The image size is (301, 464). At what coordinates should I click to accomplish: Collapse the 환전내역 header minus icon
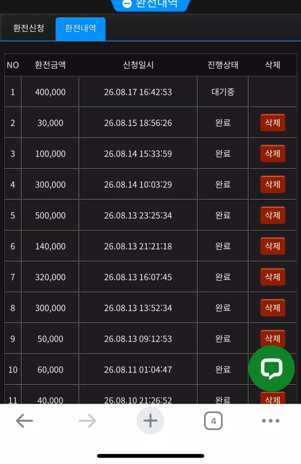127,4
